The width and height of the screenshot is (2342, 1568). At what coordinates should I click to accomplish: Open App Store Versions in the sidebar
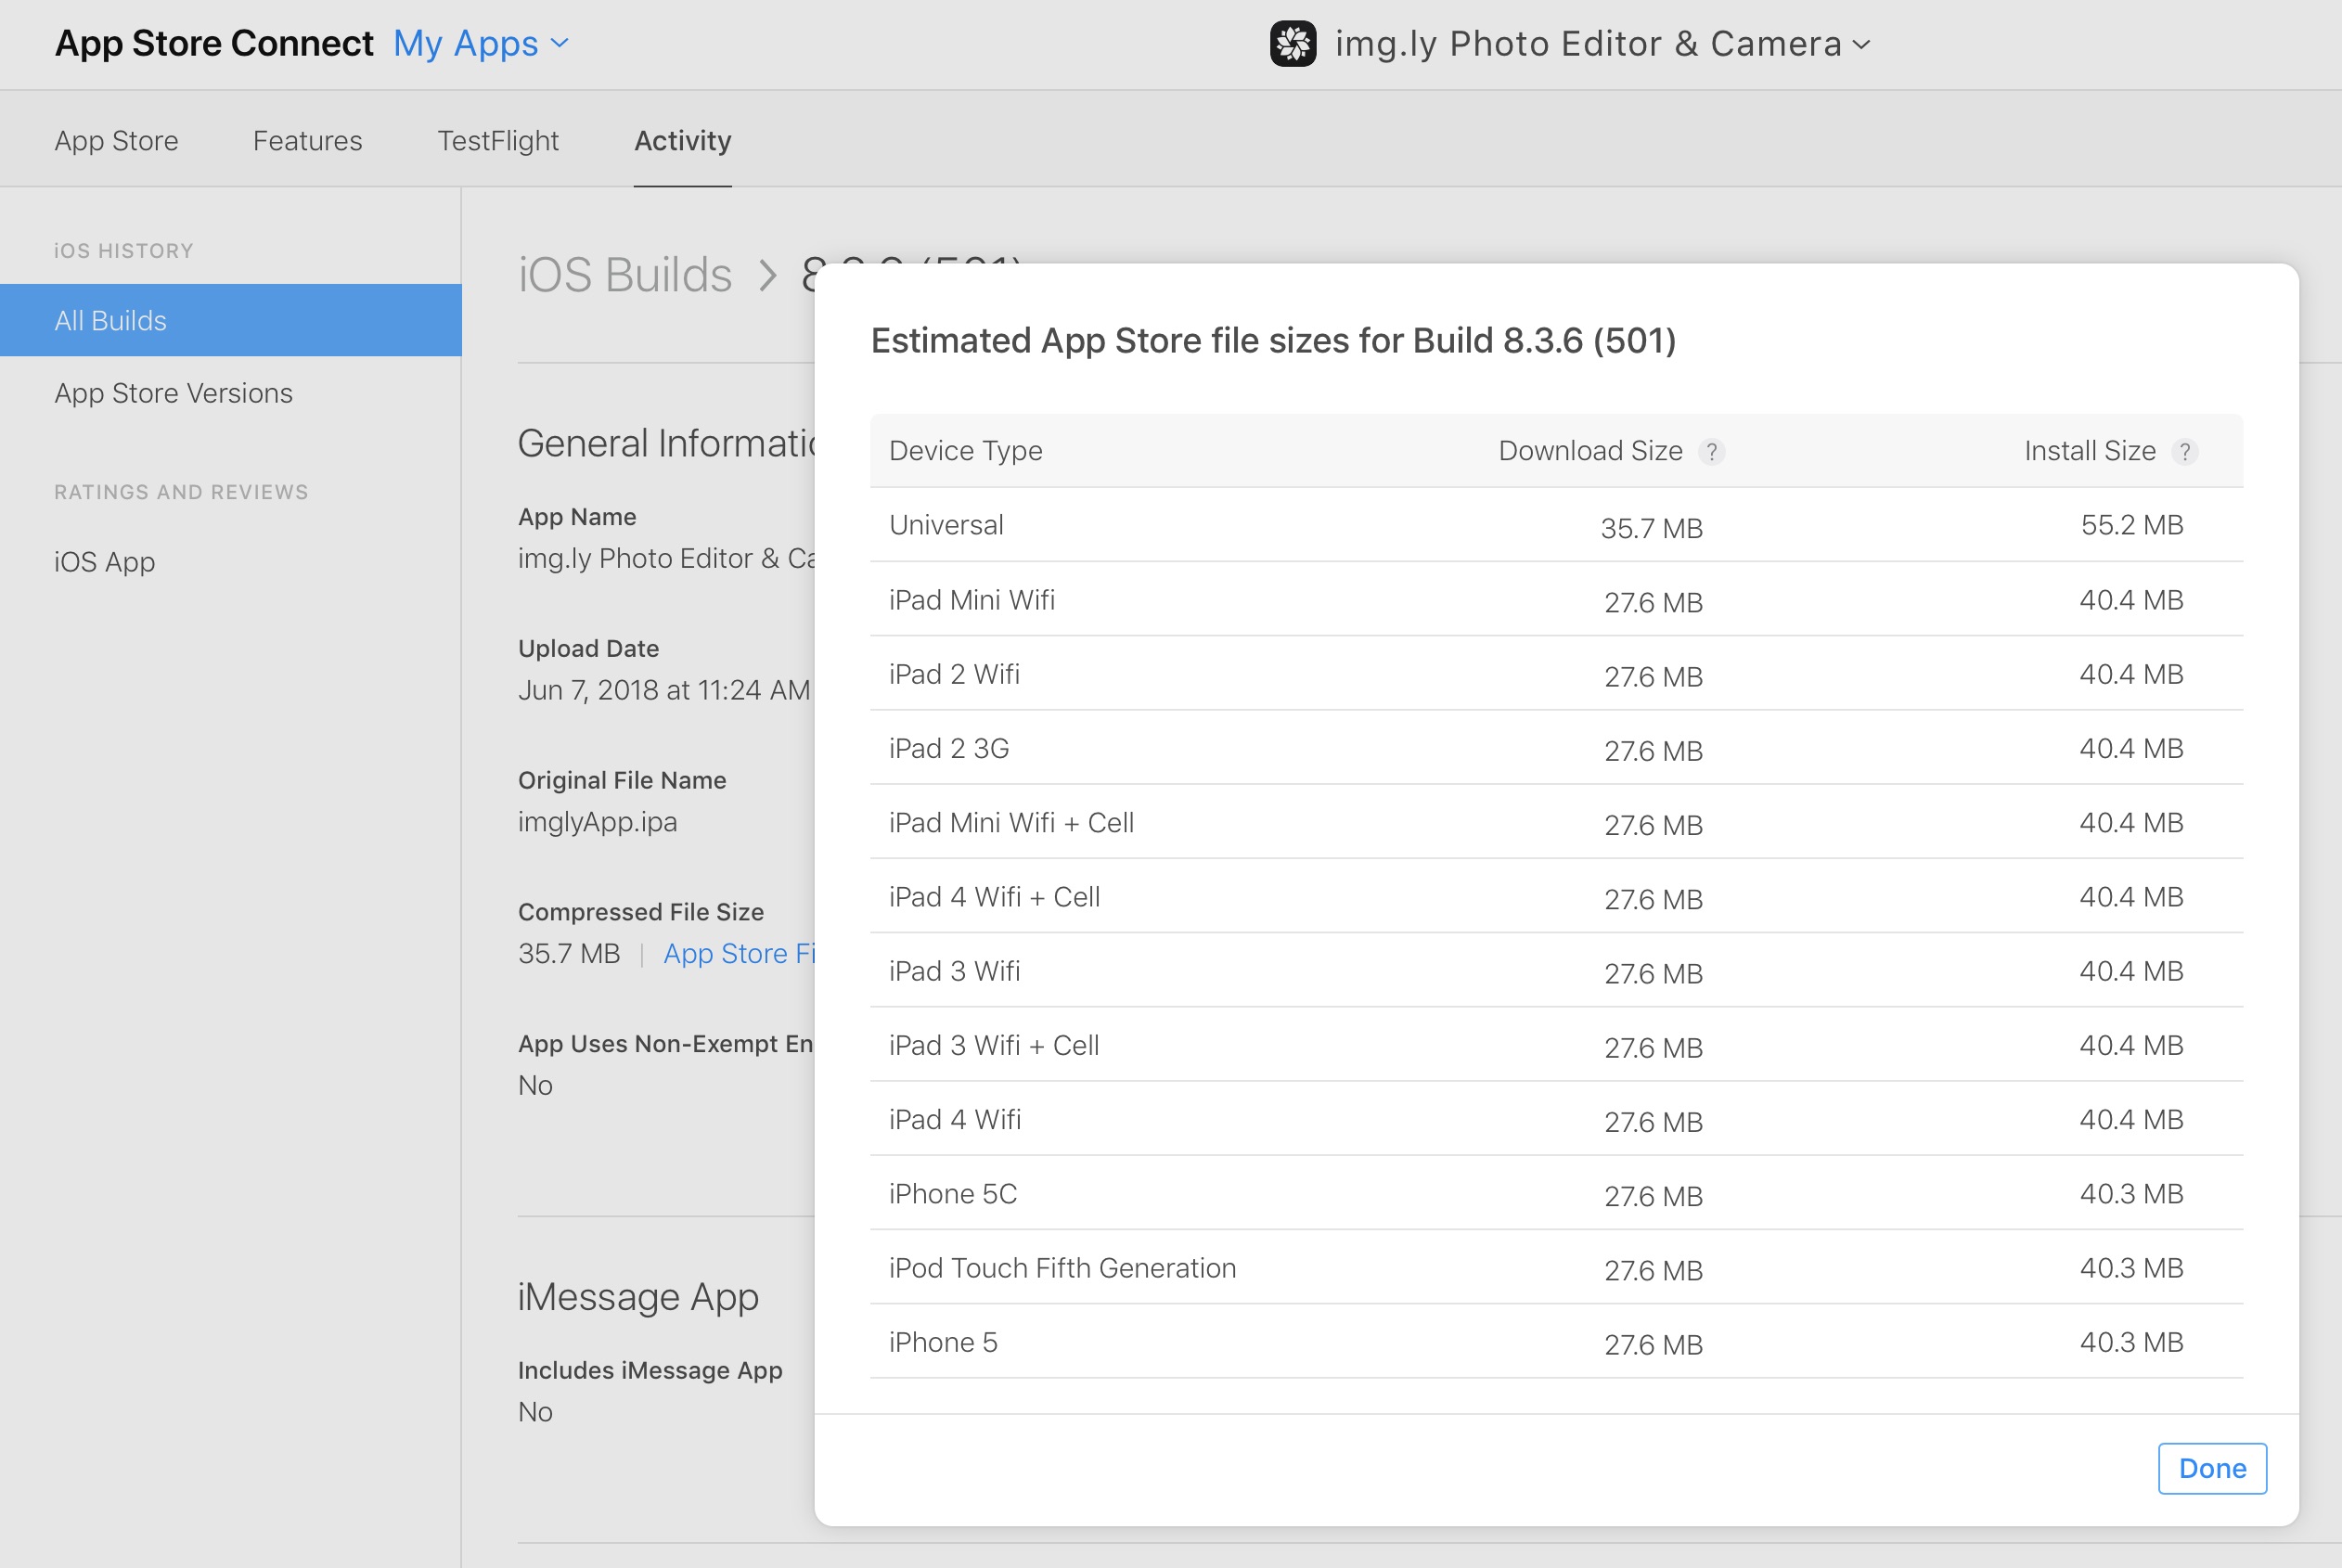174,393
